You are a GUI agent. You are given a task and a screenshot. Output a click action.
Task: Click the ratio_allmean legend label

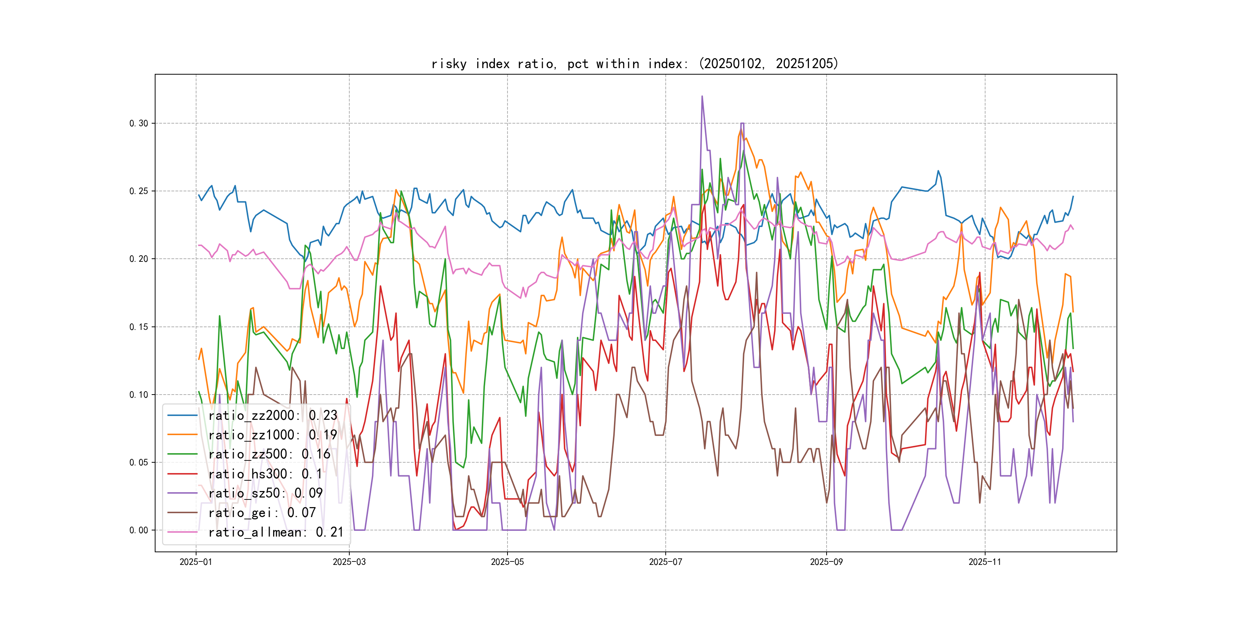click(x=276, y=532)
